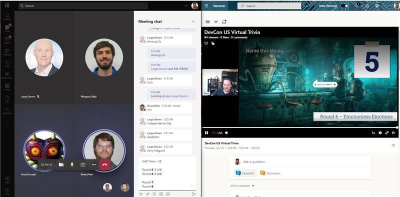
Task: Click the presenter webcam thumbnail
Action: point(220,82)
